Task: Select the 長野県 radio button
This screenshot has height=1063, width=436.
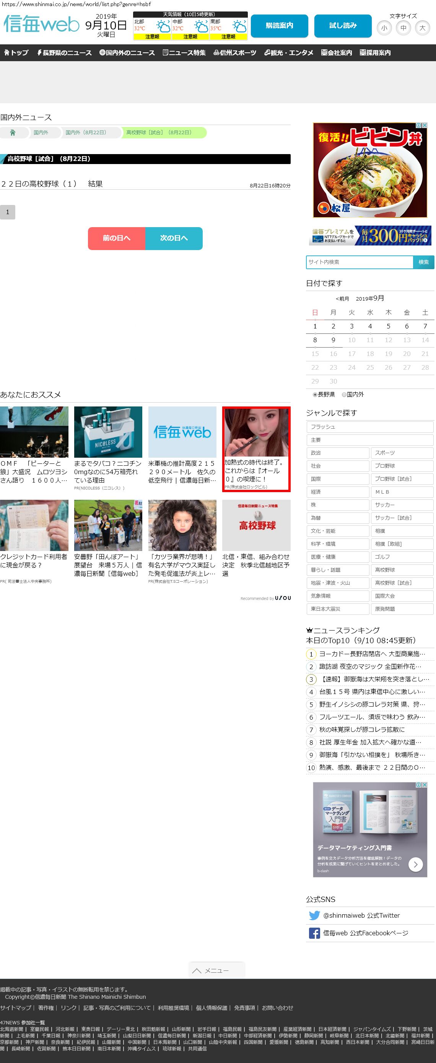Action: click(315, 395)
